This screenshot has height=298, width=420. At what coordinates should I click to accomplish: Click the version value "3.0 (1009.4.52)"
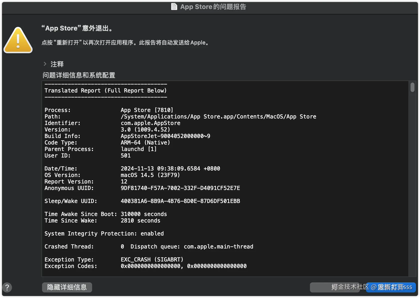pos(145,129)
